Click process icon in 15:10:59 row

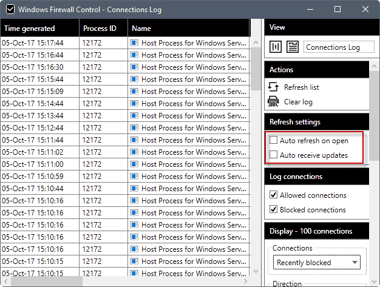pos(134,177)
